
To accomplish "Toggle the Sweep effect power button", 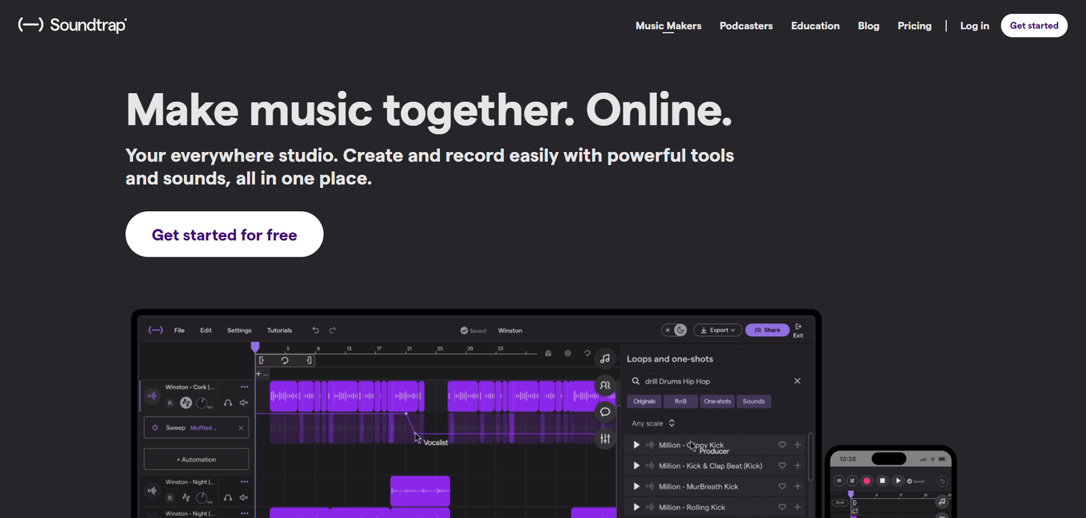I will 155,428.
